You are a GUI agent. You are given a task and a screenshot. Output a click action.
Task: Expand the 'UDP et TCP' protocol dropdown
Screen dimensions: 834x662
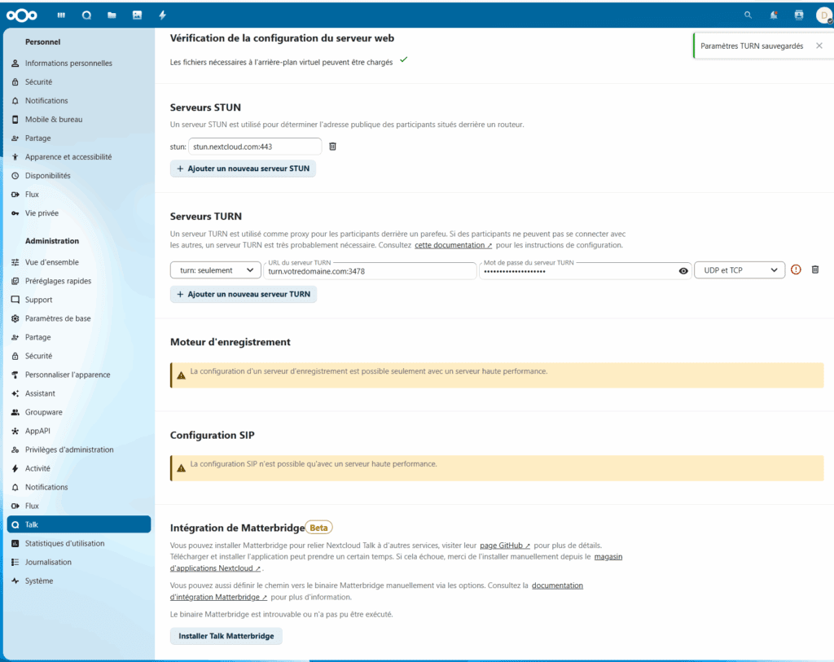tap(740, 270)
